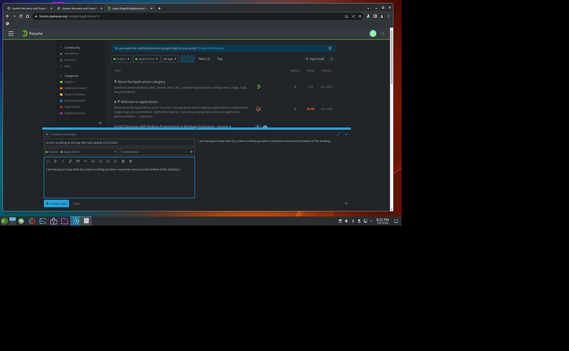Create a bulleted list in the editor
The width and height of the screenshot is (569, 351).
pos(101,161)
